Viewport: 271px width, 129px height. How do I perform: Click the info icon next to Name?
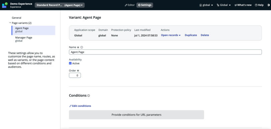point(82,47)
